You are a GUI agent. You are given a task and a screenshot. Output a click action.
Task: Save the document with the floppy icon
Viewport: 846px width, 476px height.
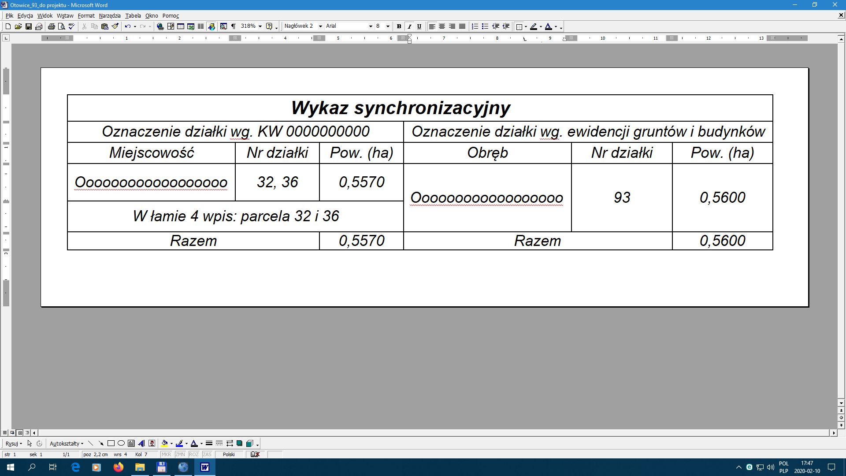(x=29, y=26)
